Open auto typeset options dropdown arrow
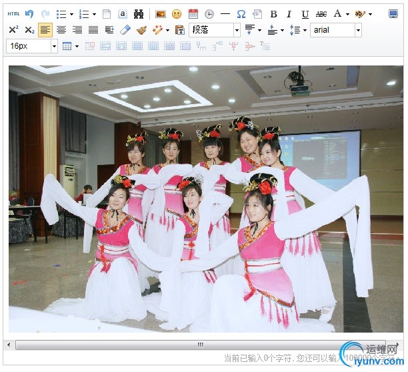This screenshot has height=372, width=408. pos(167,30)
